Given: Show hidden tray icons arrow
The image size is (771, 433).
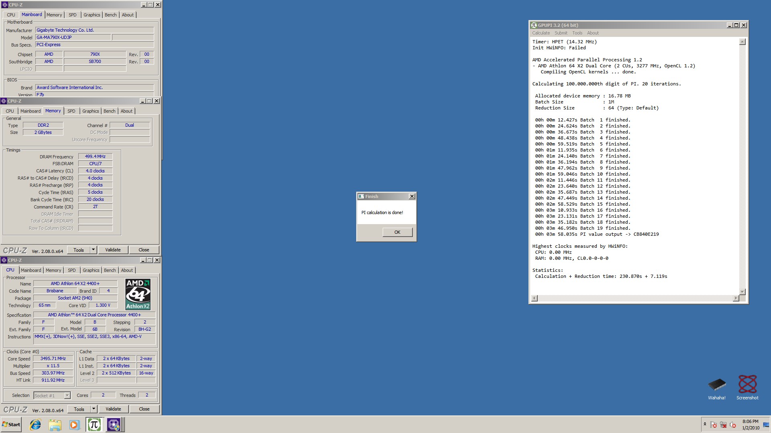Looking at the screenshot, I should tap(705, 424).
